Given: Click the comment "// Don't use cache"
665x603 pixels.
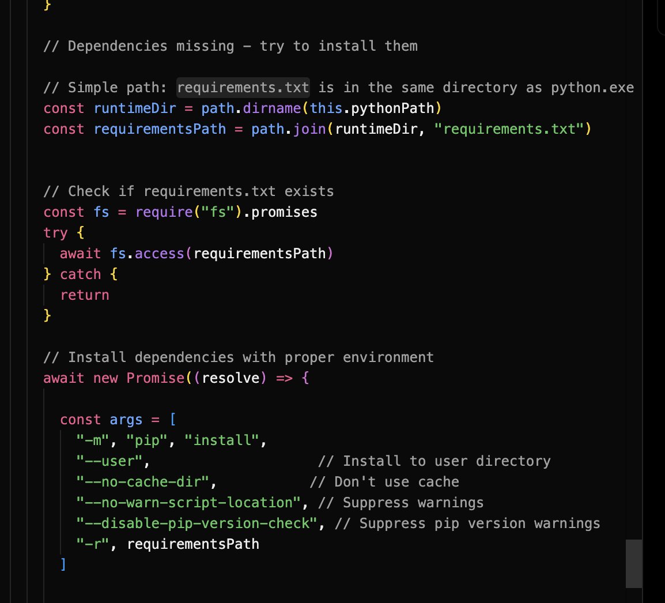Looking at the screenshot, I should (384, 482).
